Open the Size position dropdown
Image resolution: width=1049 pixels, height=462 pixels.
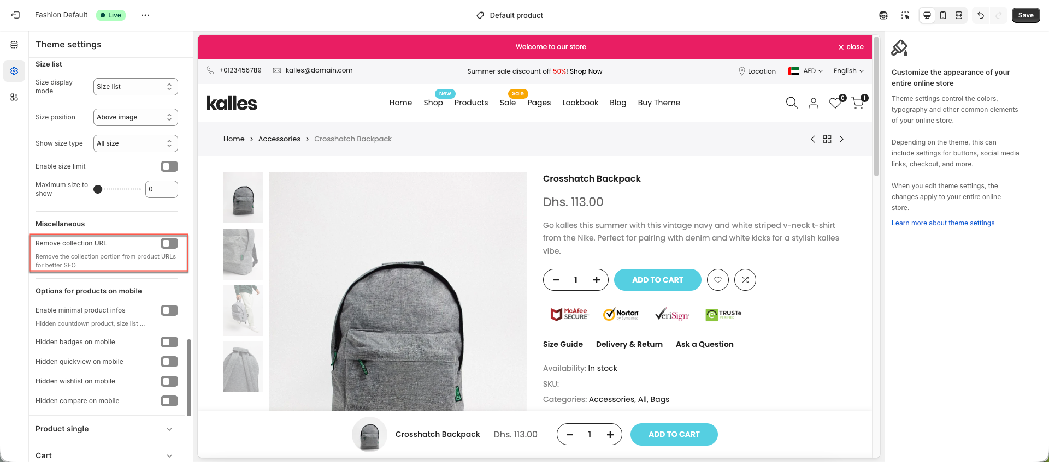coord(135,117)
